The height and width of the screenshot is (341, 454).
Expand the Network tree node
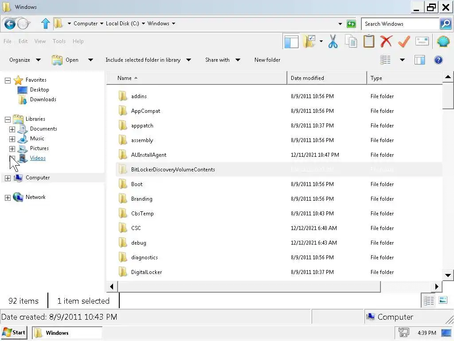[x=8, y=198]
